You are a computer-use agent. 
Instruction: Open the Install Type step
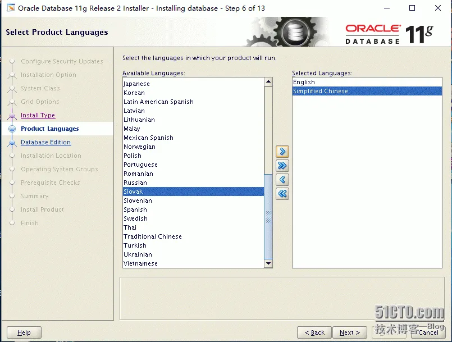(x=38, y=115)
